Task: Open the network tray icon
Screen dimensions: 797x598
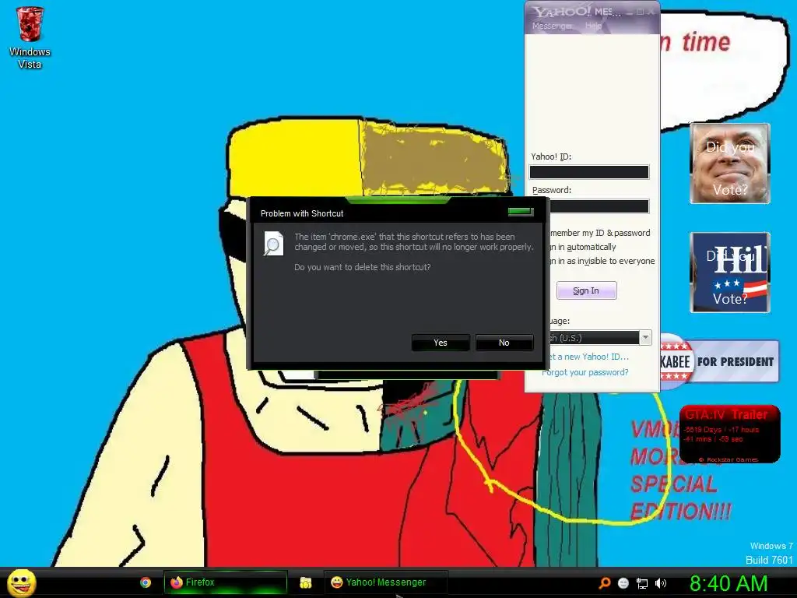Action: (x=642, y=584)
